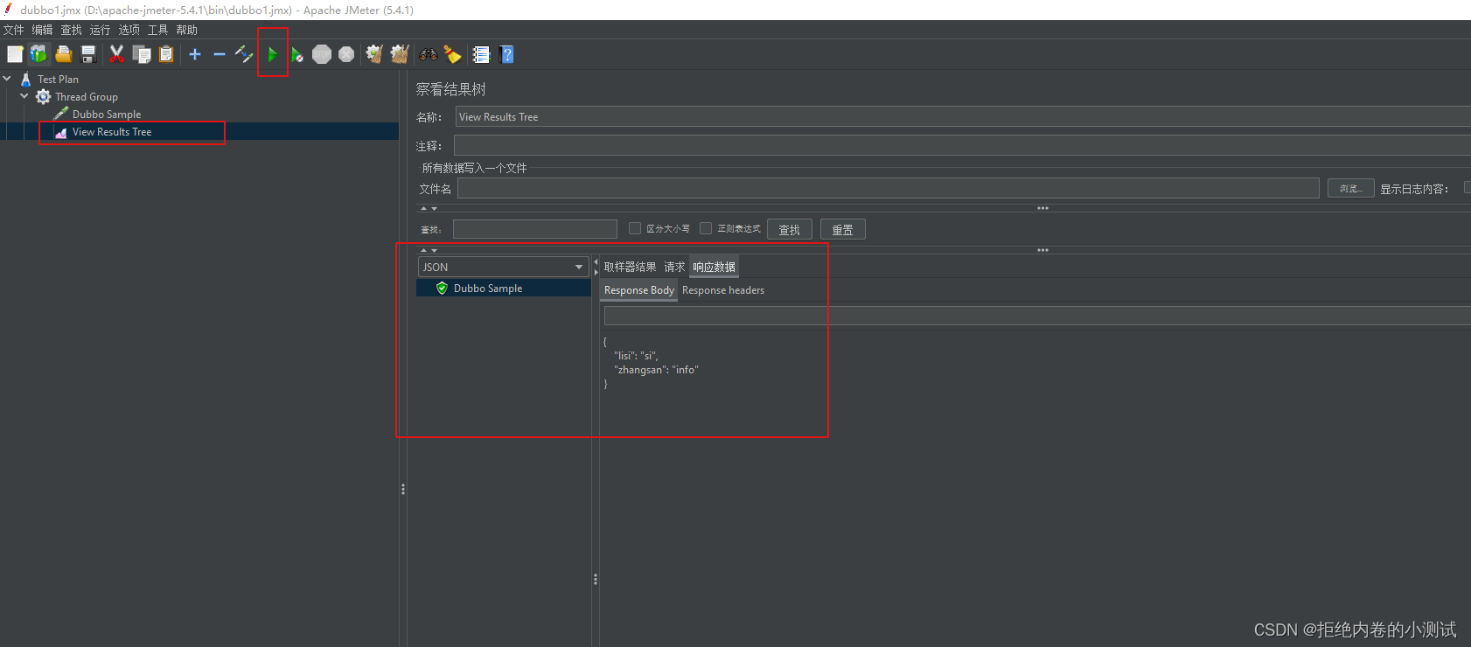Create a new test plan with New icon
Viewport: 1471px width, 647px height.
[x=15, y=54]
